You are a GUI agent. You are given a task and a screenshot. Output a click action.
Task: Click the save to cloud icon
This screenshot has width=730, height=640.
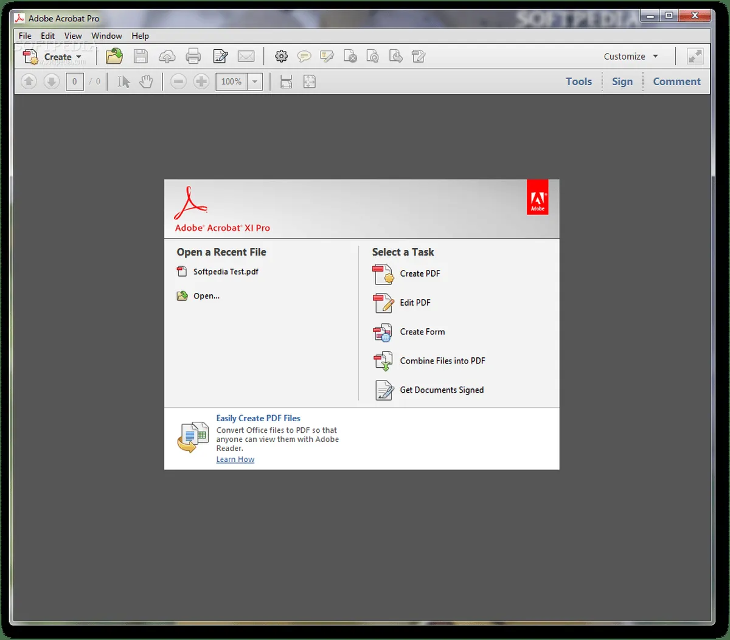167,57
